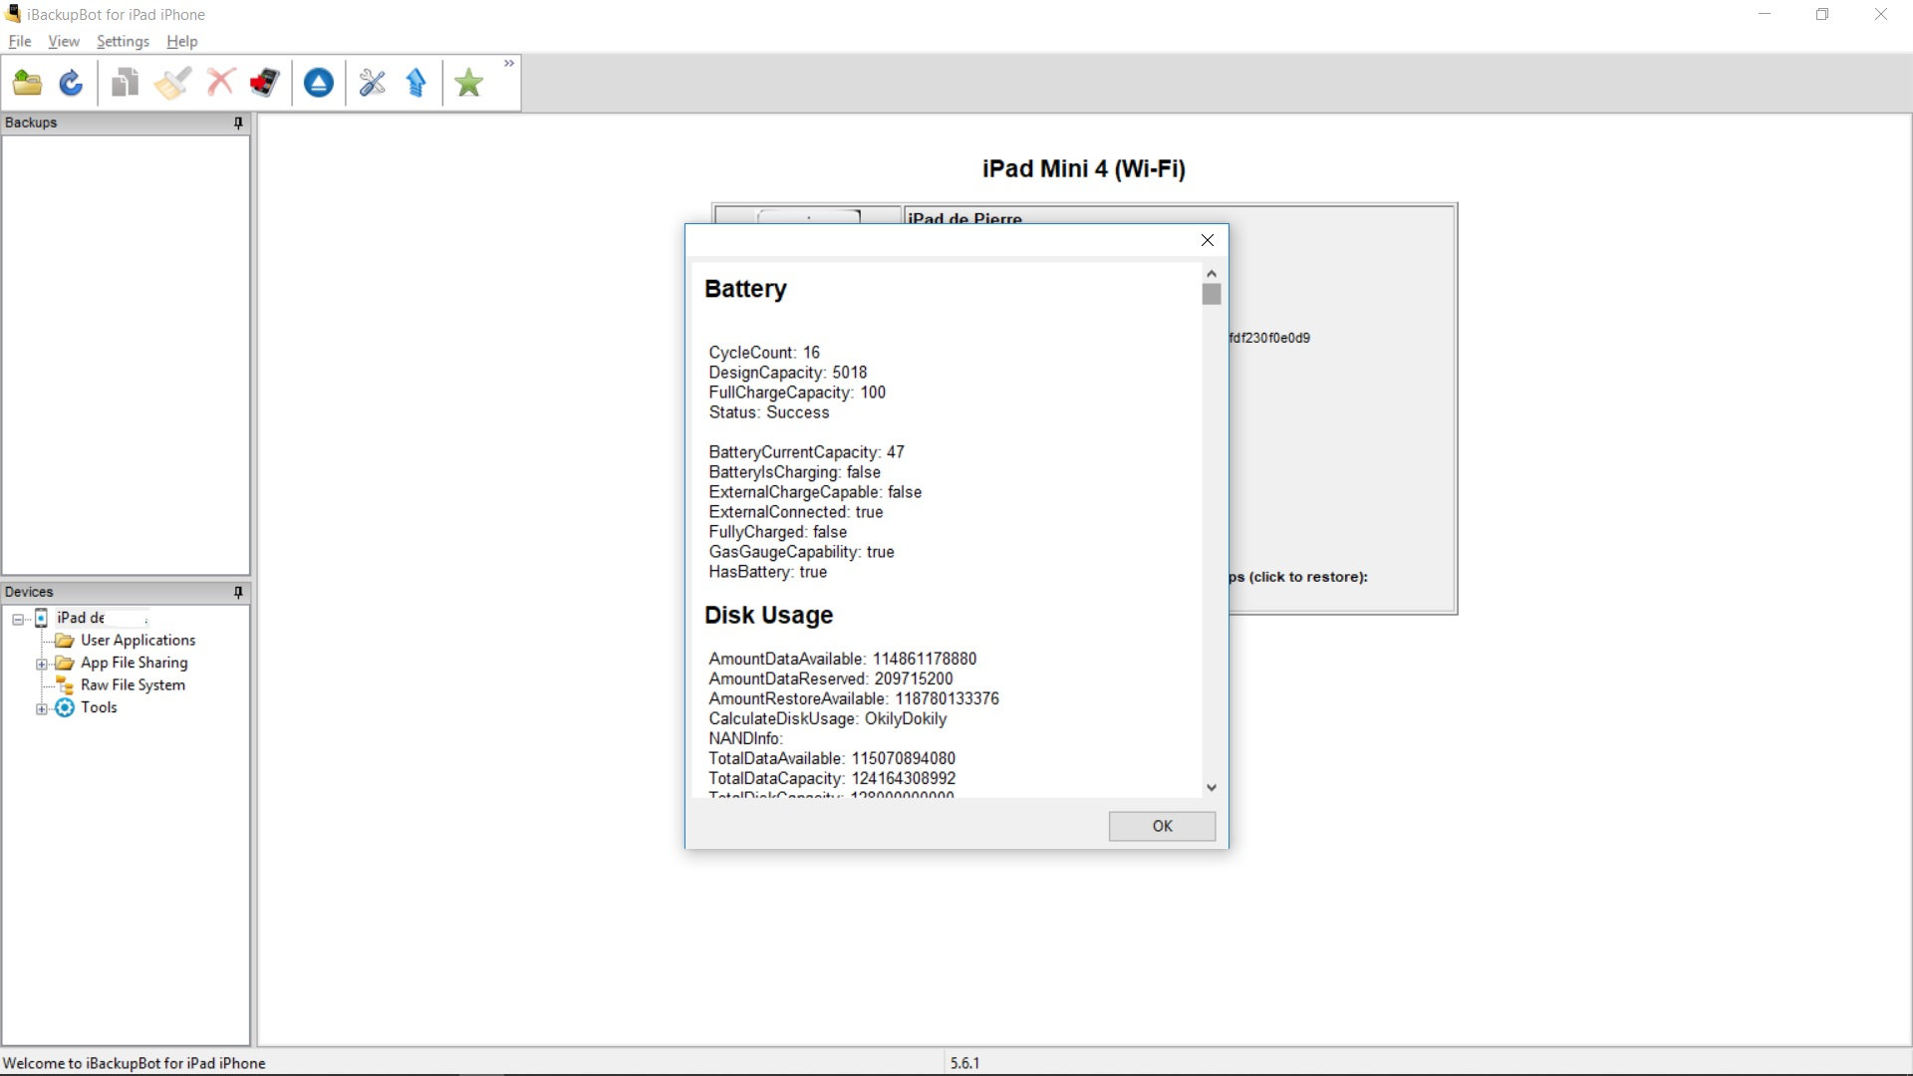Pin the Devices panel

click(x=238, y=592)
